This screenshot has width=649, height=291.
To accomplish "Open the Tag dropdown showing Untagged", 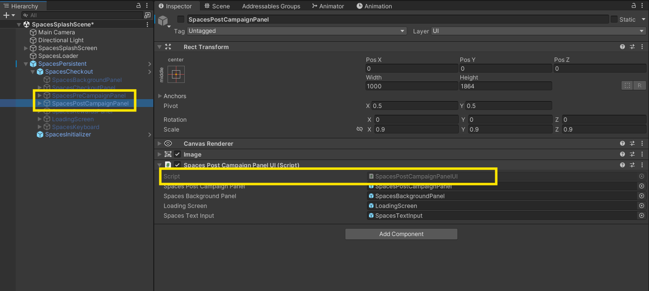I will (x=297, y=31).
